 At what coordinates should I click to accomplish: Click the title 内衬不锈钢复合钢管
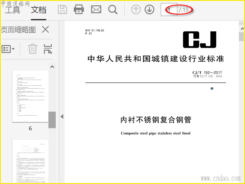pos(156,120)
